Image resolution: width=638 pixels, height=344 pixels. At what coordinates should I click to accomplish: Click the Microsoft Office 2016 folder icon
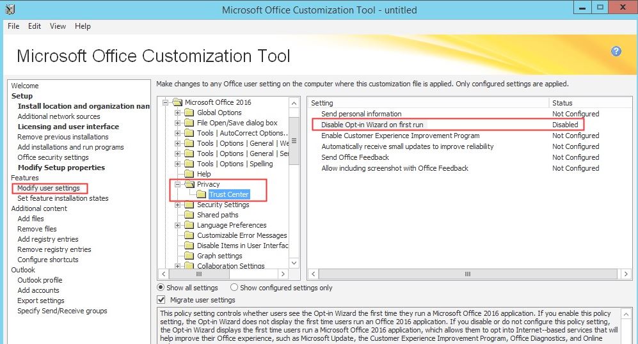pyautogui.click(x=177, y=102)
